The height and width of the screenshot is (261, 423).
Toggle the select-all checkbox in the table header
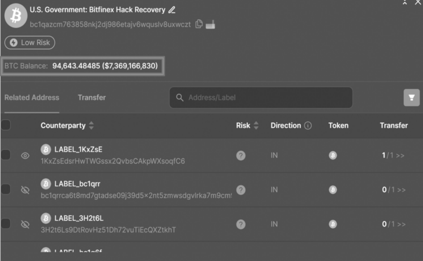(x=6, y=125)
